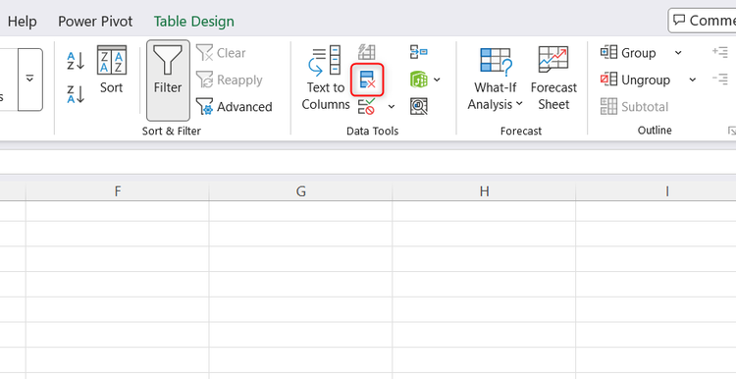Clear the current filter
The width and height of the screenshot is (736, 379).
click(221, 53)
